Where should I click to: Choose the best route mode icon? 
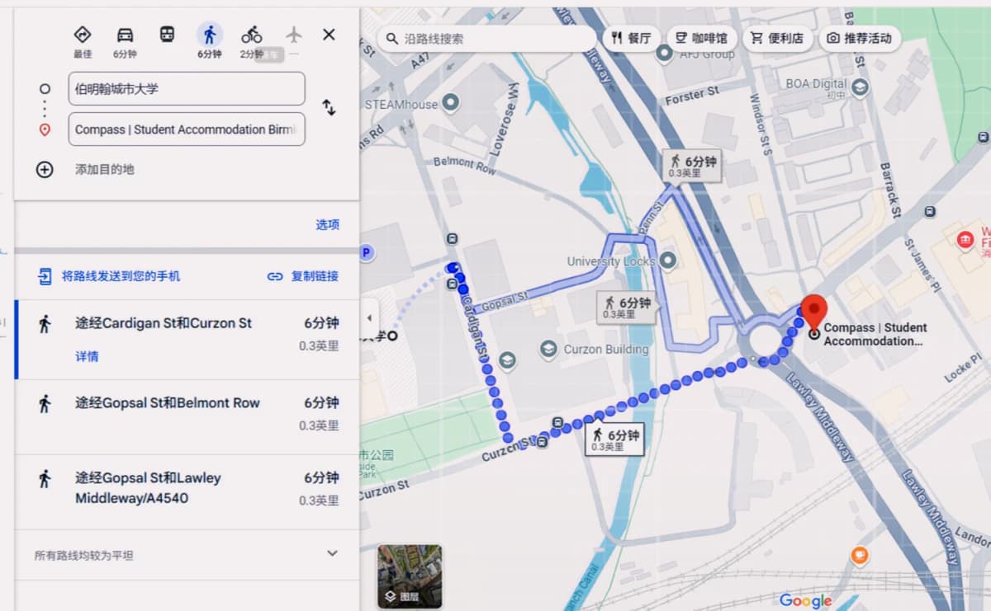coord(83,35)
